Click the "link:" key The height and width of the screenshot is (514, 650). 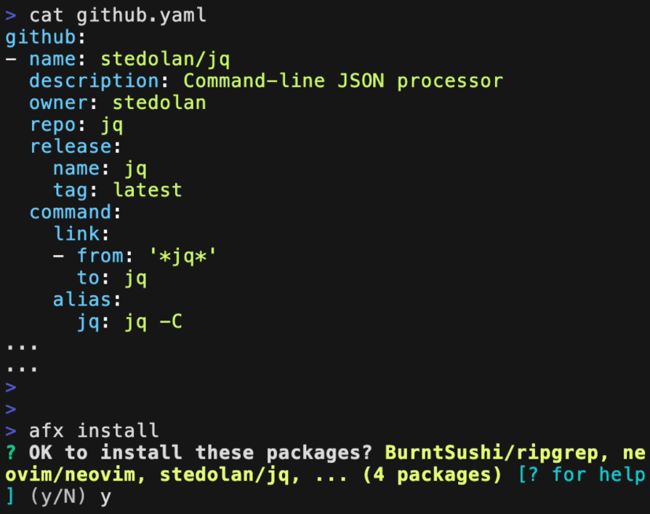pos(81,233)
